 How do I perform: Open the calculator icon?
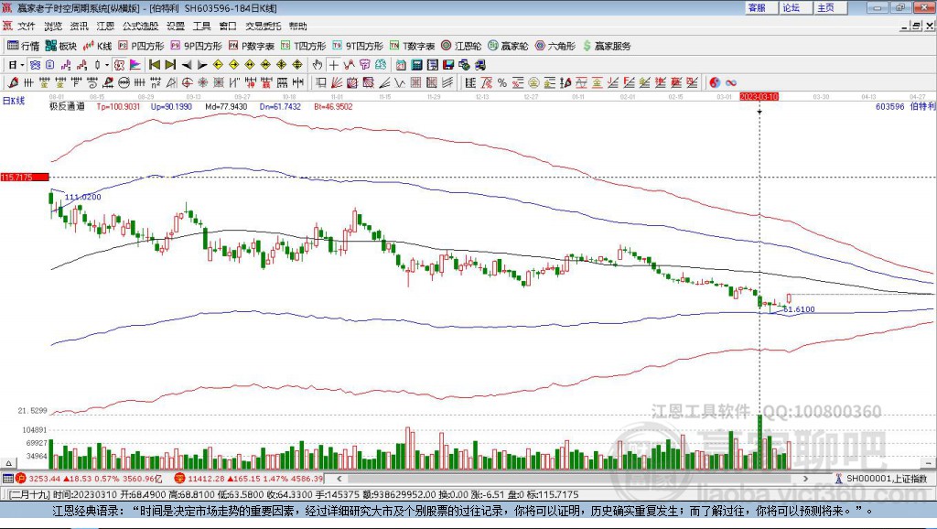pyautogui.click(x=417, y=65)
